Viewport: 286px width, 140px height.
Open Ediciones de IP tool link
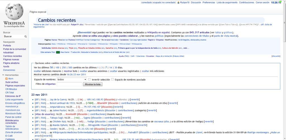13,96
